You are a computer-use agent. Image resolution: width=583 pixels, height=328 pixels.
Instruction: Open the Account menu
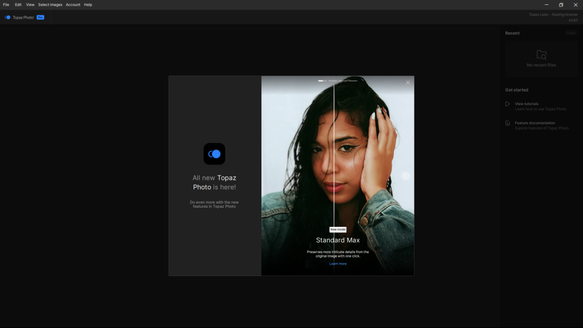(x=73, y=5)
